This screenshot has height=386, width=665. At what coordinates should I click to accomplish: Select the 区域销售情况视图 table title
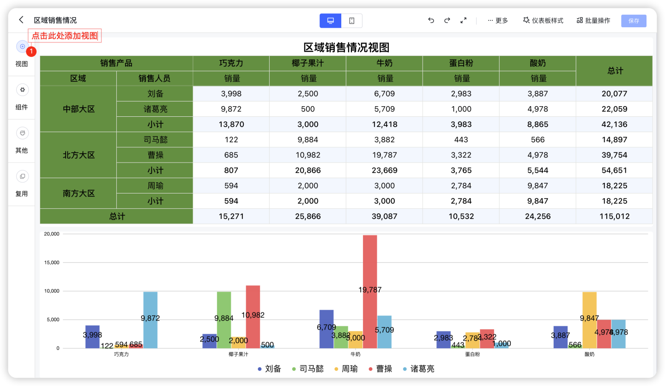click(x=346, y=47)
